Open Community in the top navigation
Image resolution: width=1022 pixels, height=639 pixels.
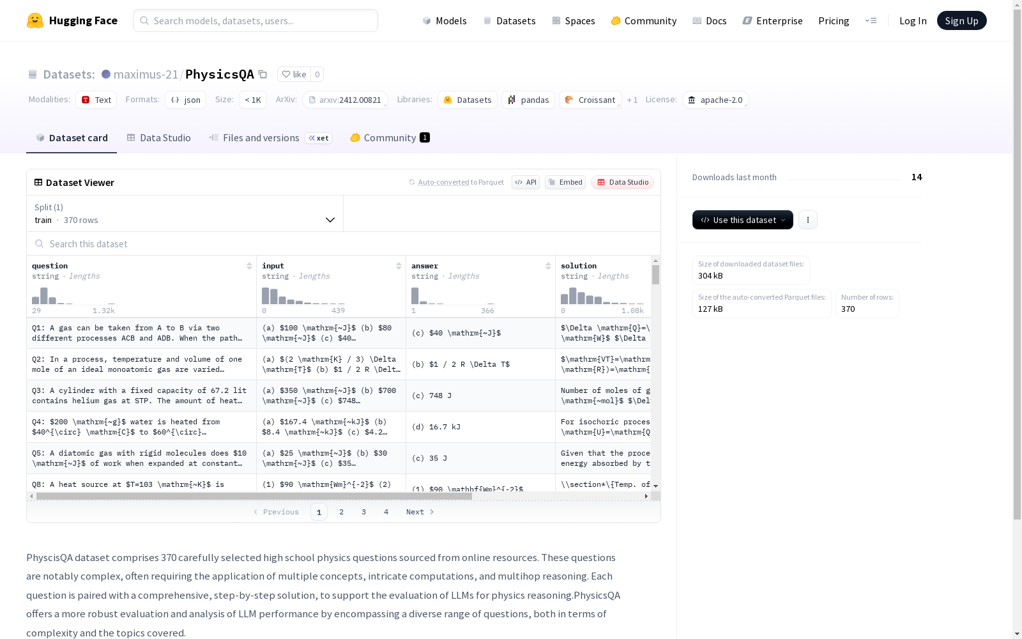(x=644, y=20)
